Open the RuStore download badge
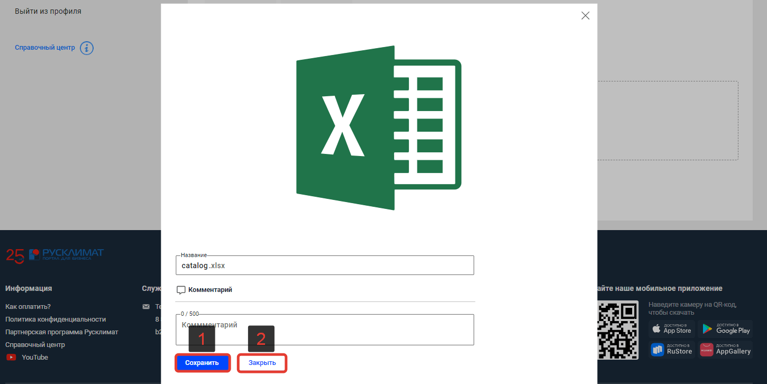Screen dimensions: 767x384 coord(672,349)
